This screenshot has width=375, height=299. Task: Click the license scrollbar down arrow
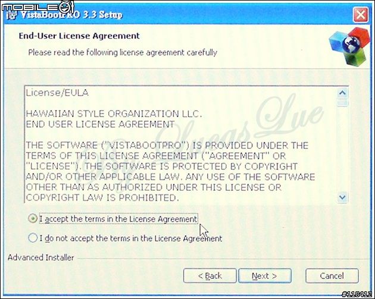pos(342,197)
